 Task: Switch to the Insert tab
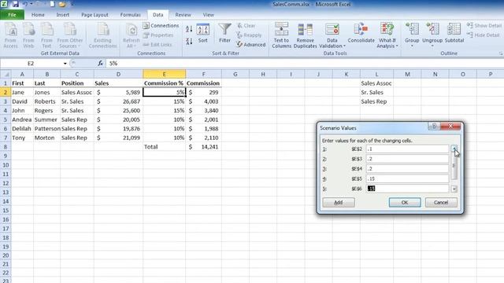pos(63,15)
